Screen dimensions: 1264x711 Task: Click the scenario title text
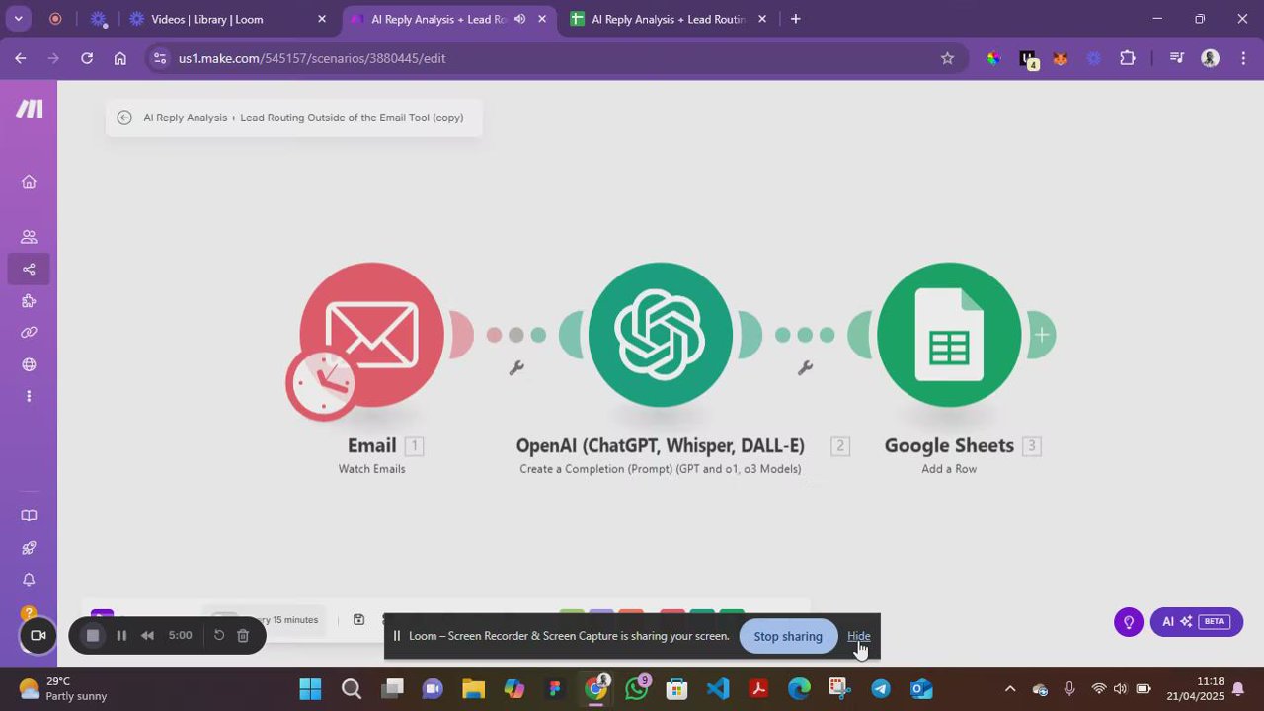303,118
